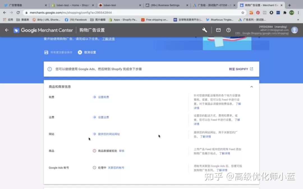Click the rejected products warning icon near 商品数据被拒批
The image size is (303, 189).
click(x=95, y=151)
